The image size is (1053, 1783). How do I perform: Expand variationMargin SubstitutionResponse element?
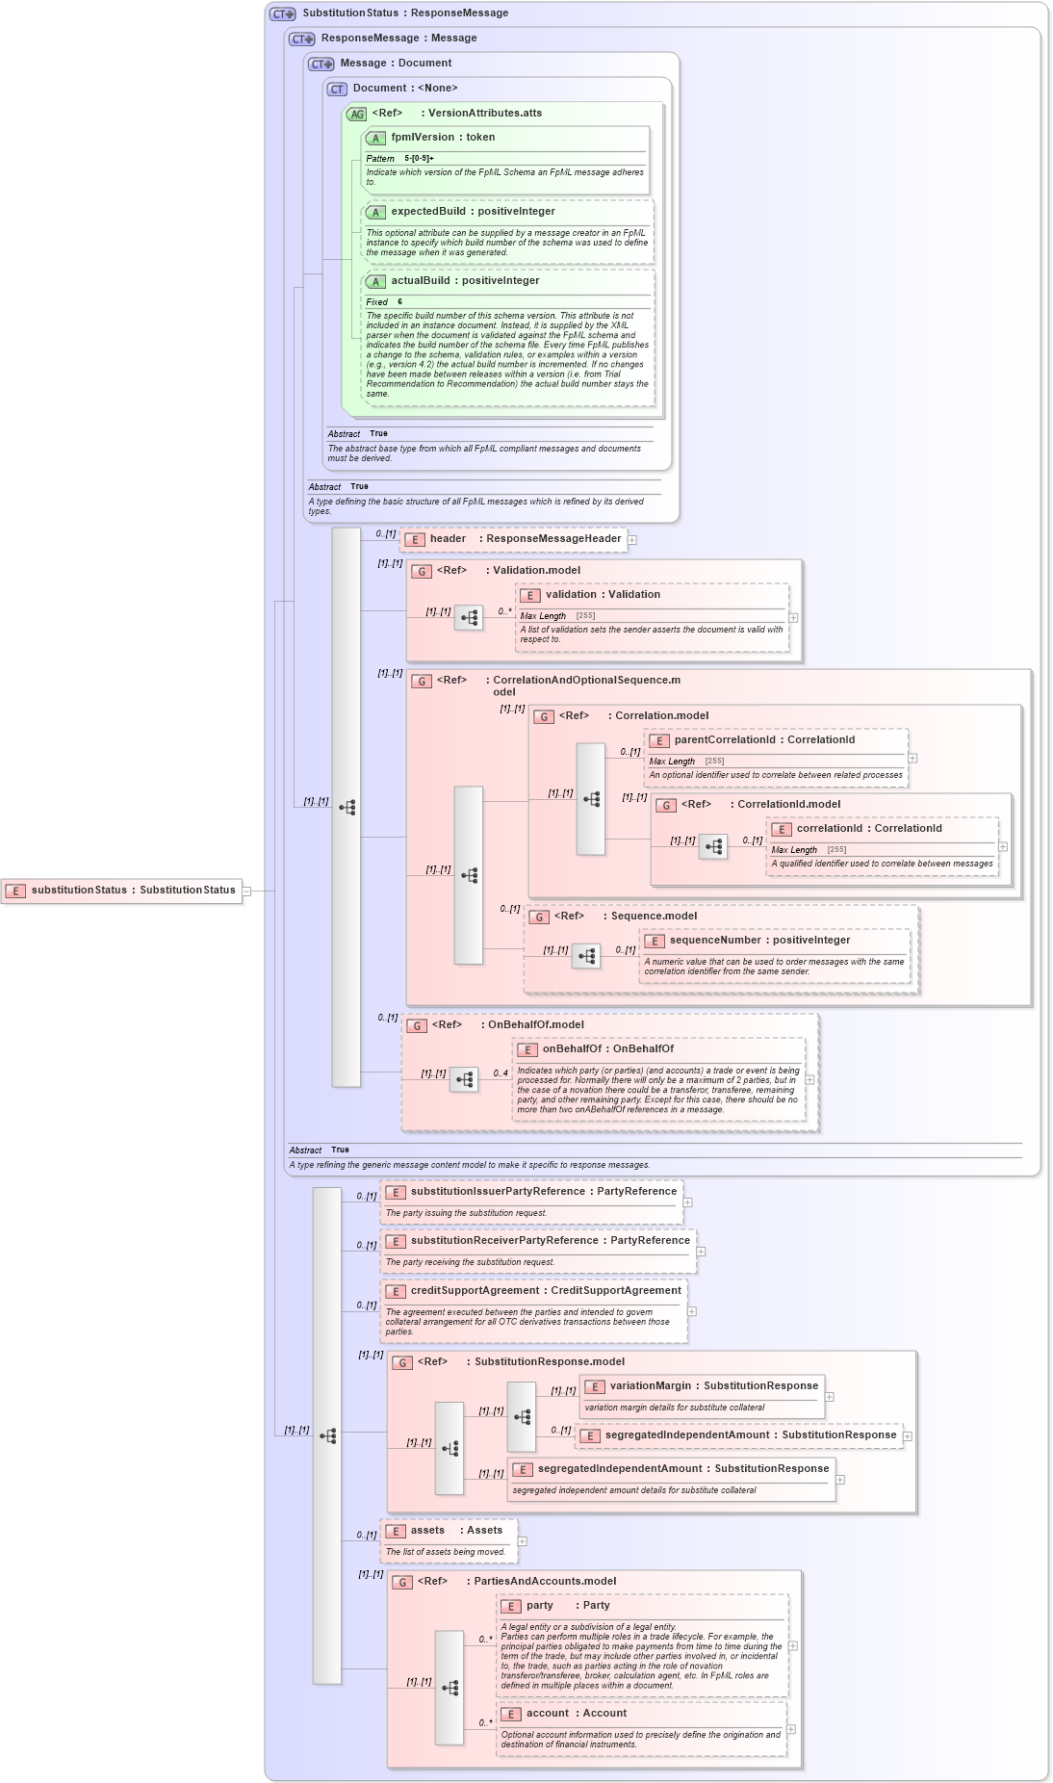[829, 1397]
